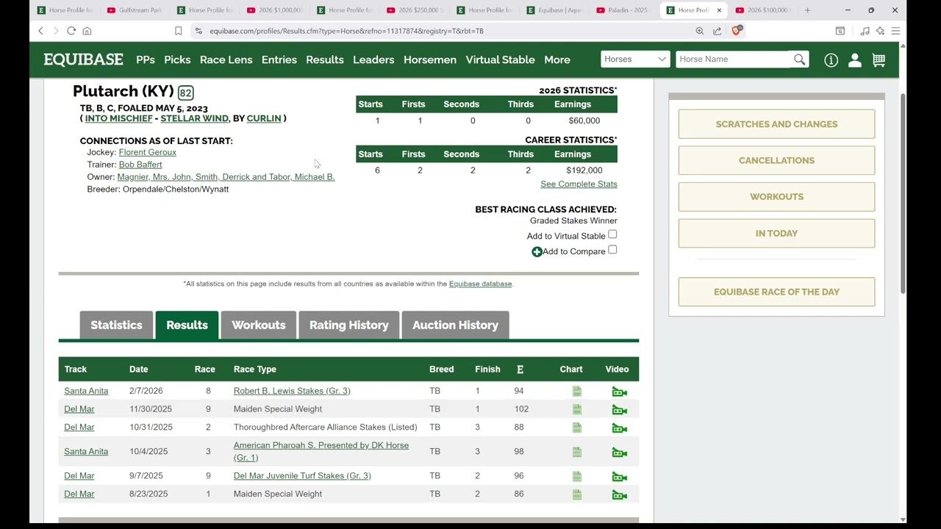
Task: Bookmark this page icon
Action: pyautogui.click(x=178, y=31)
